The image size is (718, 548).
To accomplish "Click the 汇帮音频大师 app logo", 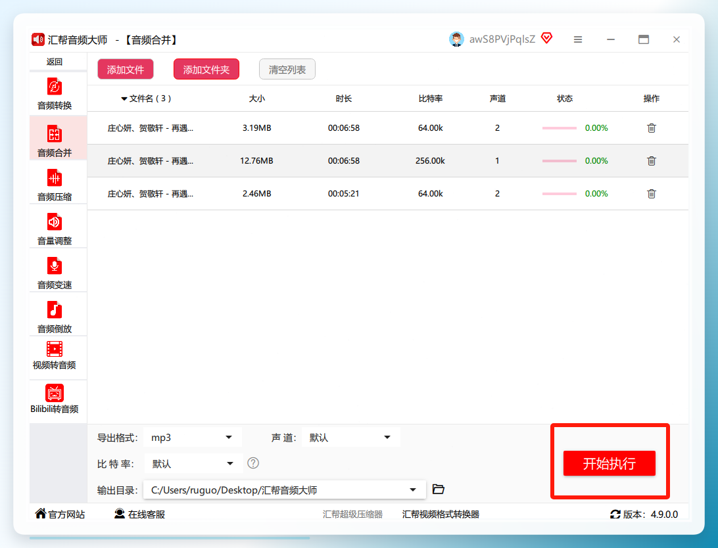I will tap(37, 40).
